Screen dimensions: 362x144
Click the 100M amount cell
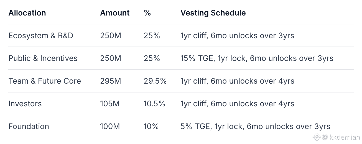coord(110,127)
